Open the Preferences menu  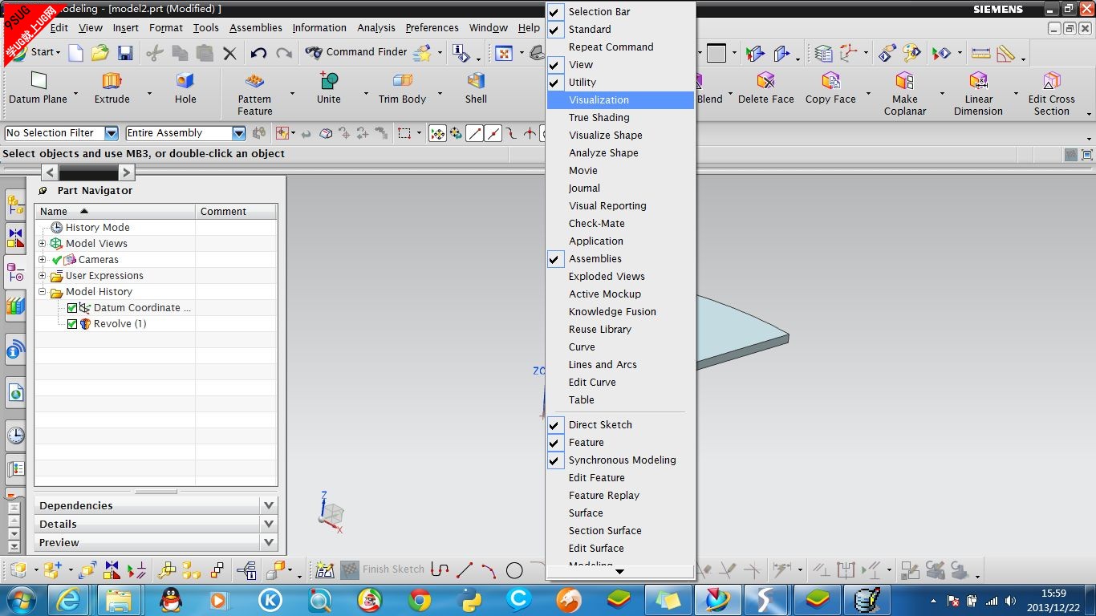[x=432, y=27]
